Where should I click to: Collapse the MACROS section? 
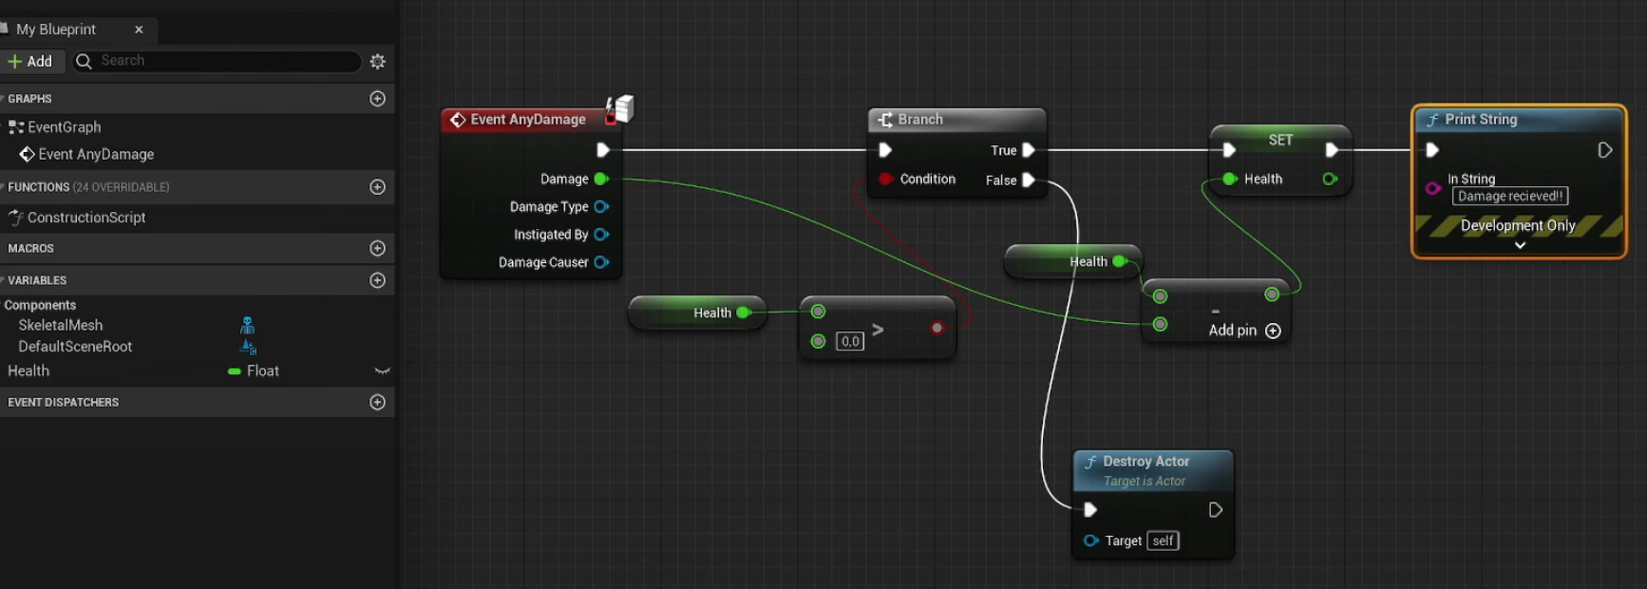click(x=3, y=248)
